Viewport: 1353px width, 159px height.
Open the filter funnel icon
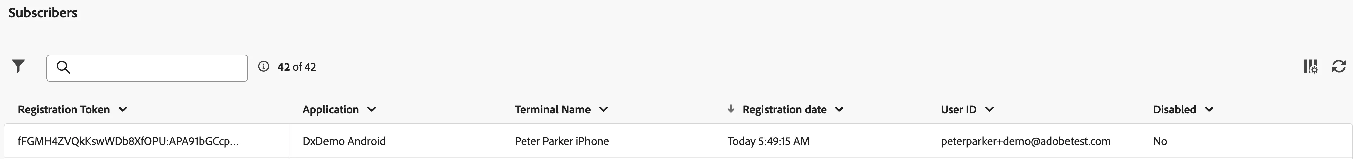pos(18,66)
